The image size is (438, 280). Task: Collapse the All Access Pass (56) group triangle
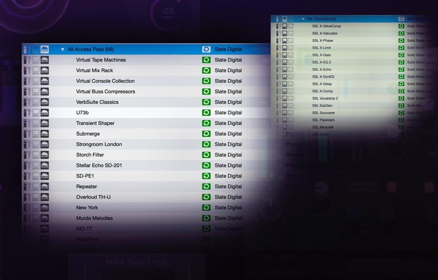62,49
